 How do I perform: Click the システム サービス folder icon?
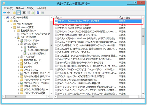(22, 63)
